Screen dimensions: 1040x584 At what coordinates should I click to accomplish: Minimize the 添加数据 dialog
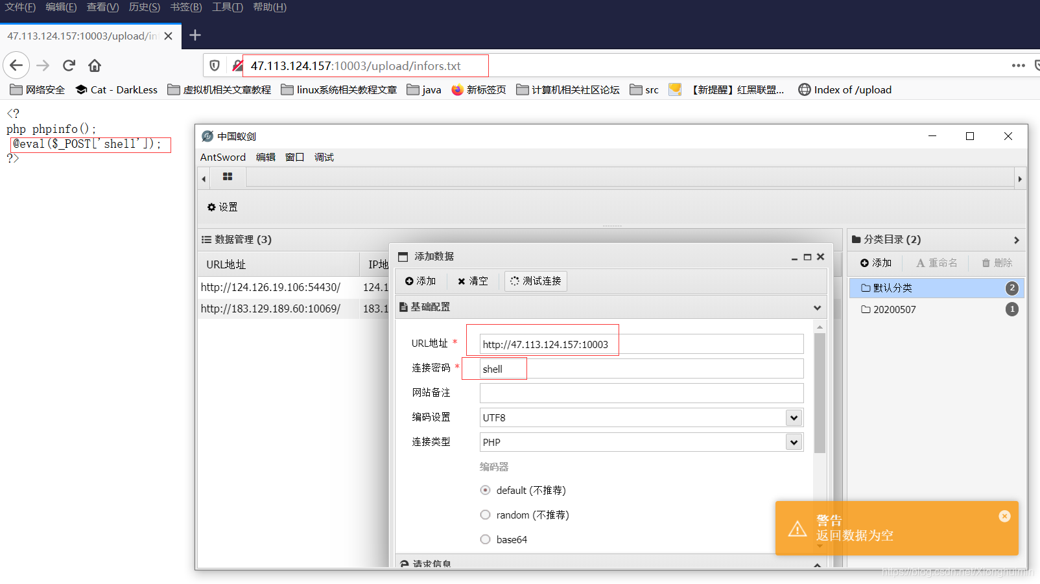pos(794,257)
